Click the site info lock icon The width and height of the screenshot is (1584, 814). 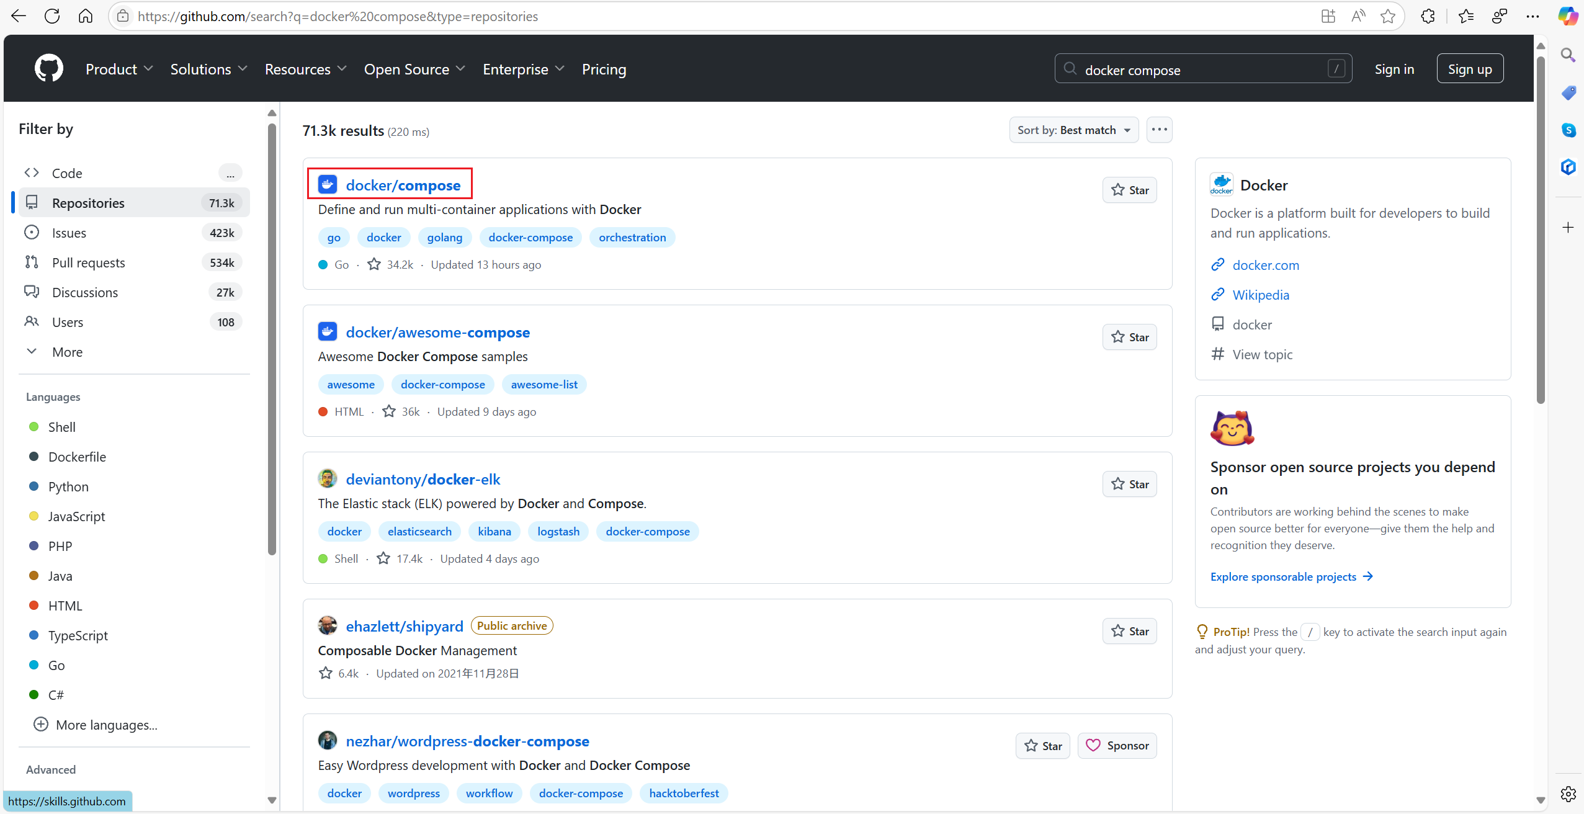(123, 16)
